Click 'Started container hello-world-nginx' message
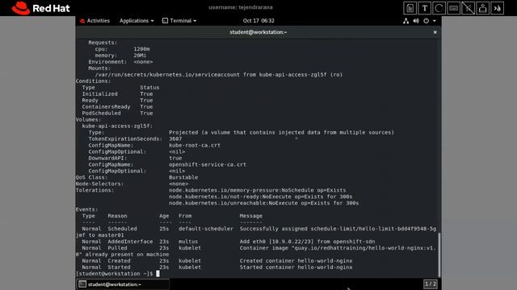 [x=296, y=267]
